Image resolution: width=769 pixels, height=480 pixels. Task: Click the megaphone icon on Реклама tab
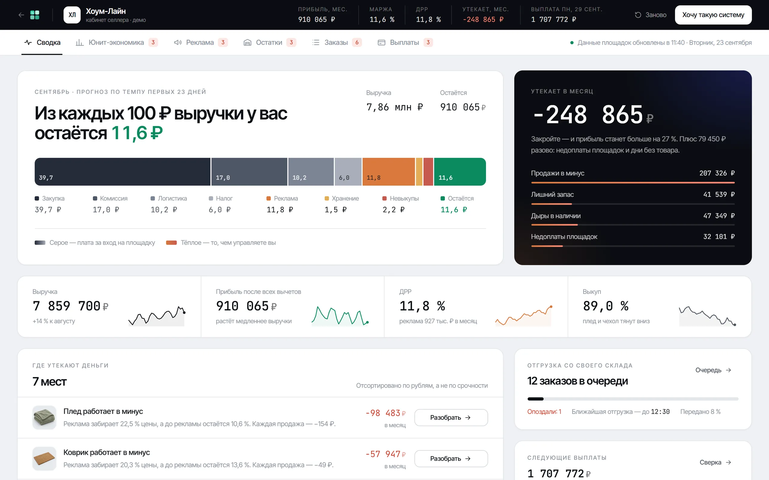click(178, 42)
